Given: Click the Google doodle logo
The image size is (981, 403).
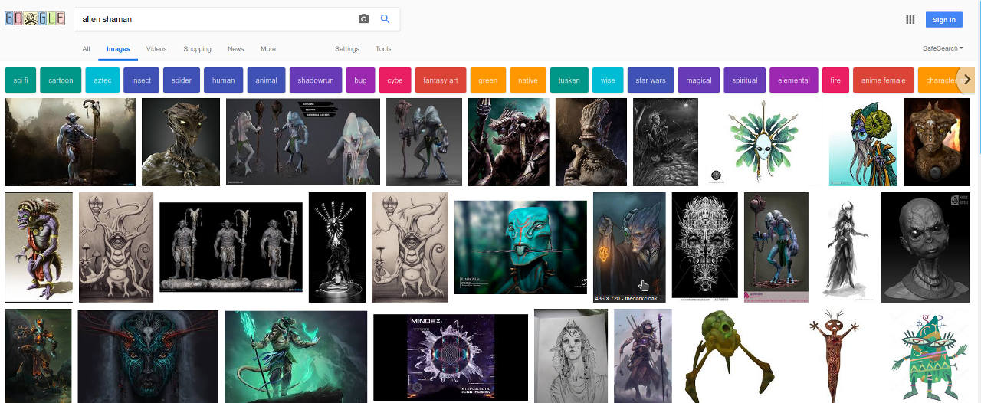Looking at the screenshot, I should click(35, 19).
